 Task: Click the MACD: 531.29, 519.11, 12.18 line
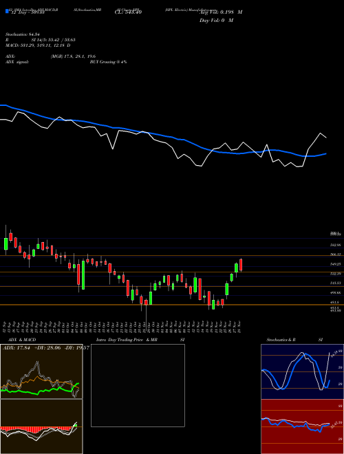pos(38,45)
